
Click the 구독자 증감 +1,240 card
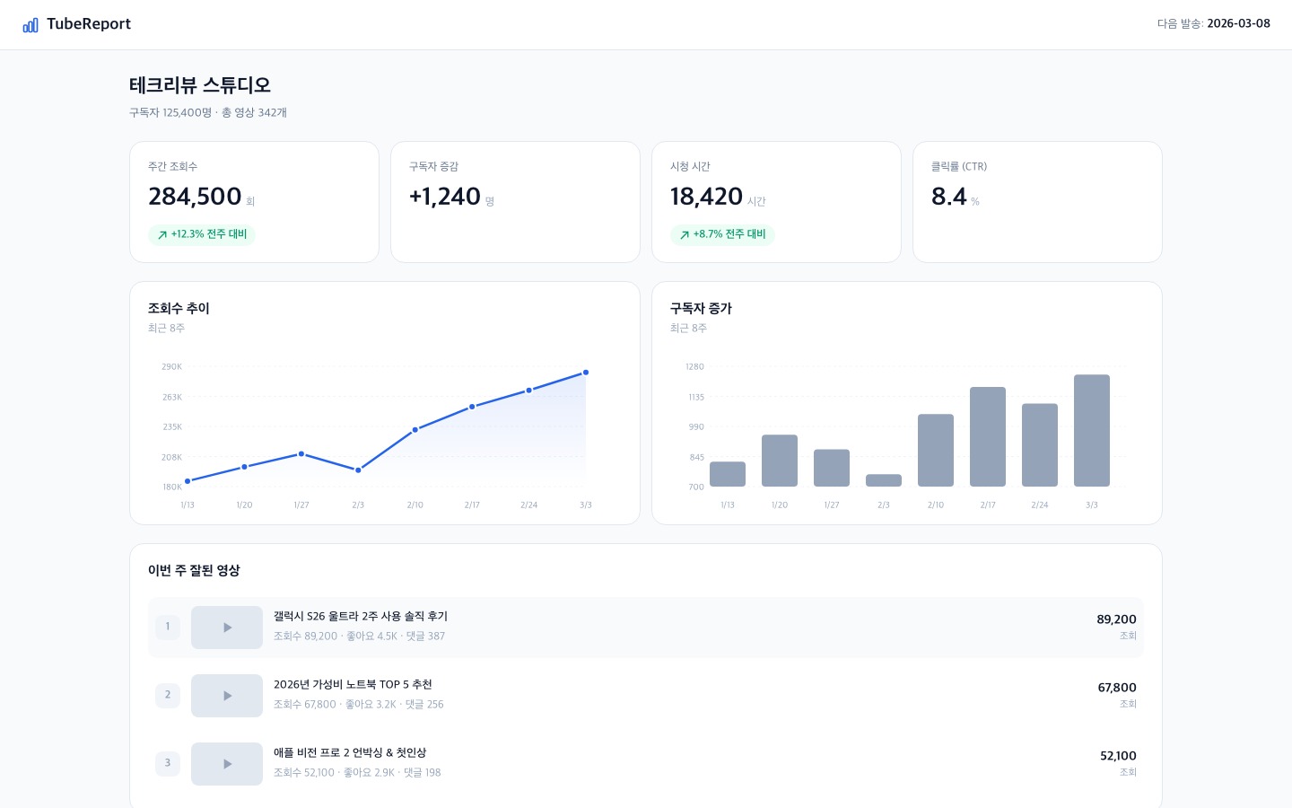tap(515, 202)
